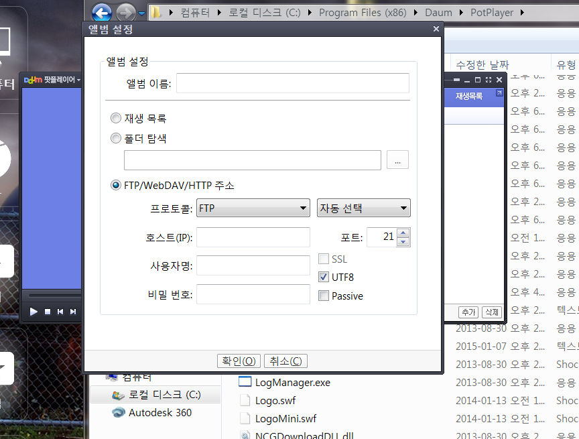Viewport: 579px width, 439px height.
Task: Go to the Program Files (x86) breadcrumb
Action: click(x=363, y=13)
